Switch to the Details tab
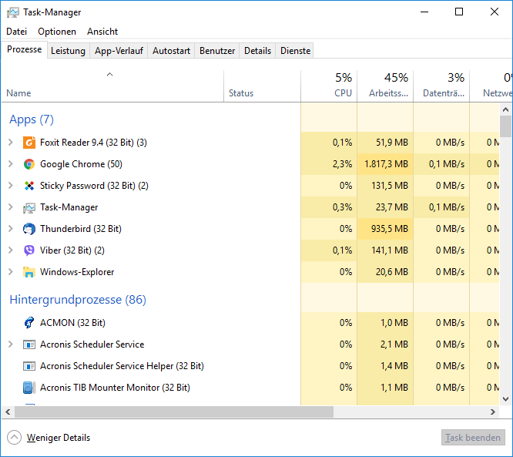The height and width of the screenshot is (457, 513). (x=257, y=51)
